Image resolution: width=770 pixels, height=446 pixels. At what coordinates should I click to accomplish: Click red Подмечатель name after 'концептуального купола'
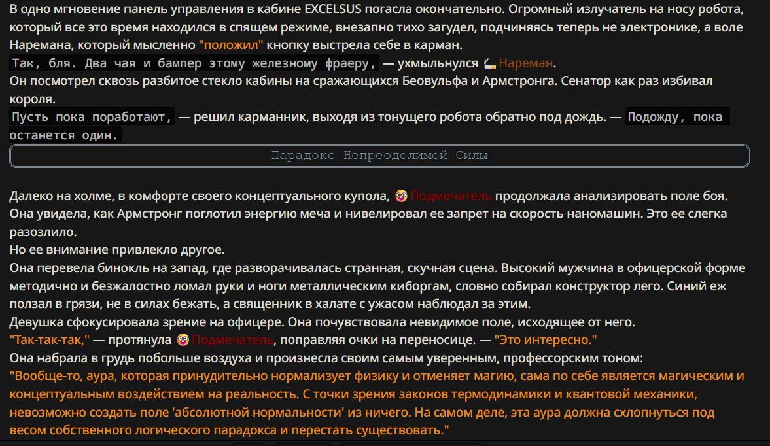click(451, 196)
